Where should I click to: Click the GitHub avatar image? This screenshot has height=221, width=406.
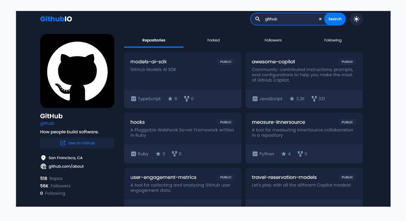pos(77,71)
